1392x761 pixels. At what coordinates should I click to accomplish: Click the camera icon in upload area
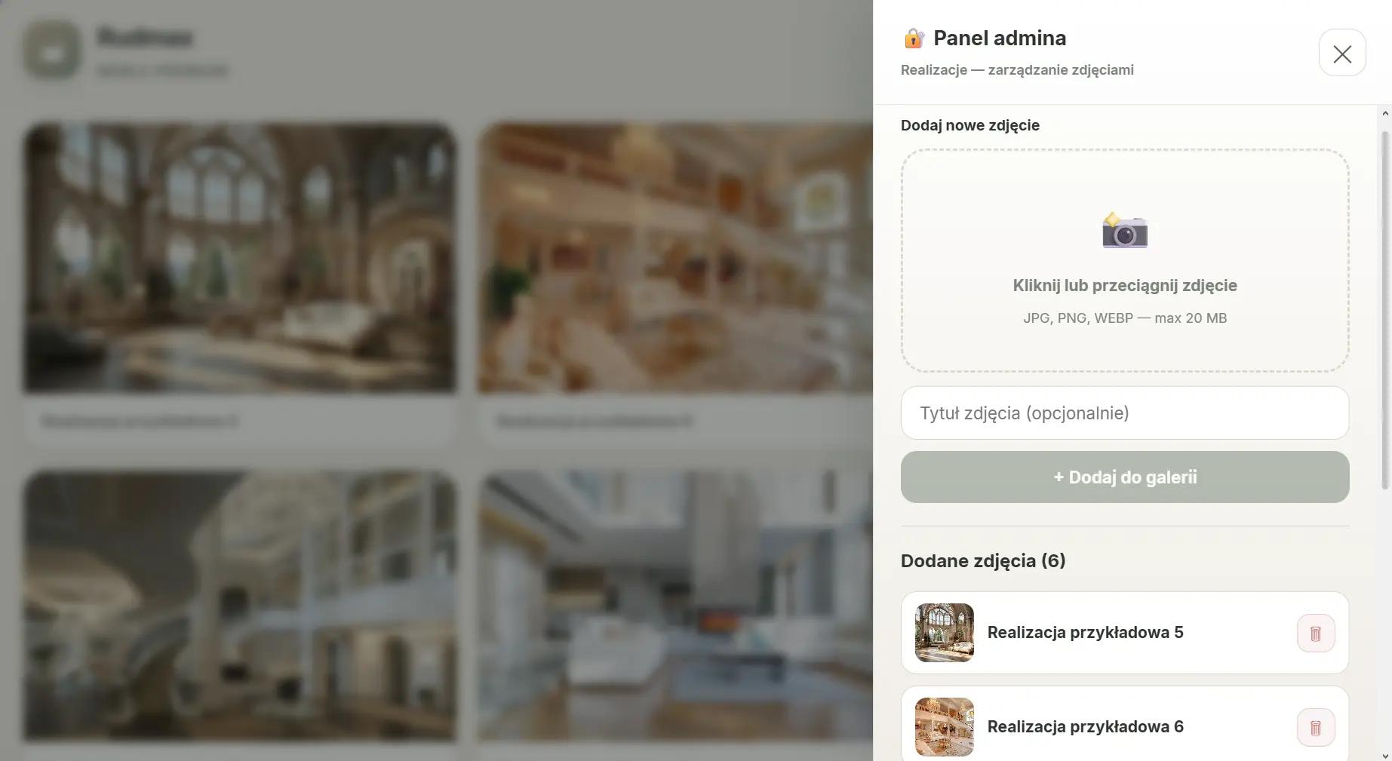(x=1124, y=231)
